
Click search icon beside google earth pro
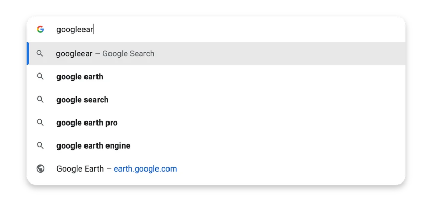40,123
